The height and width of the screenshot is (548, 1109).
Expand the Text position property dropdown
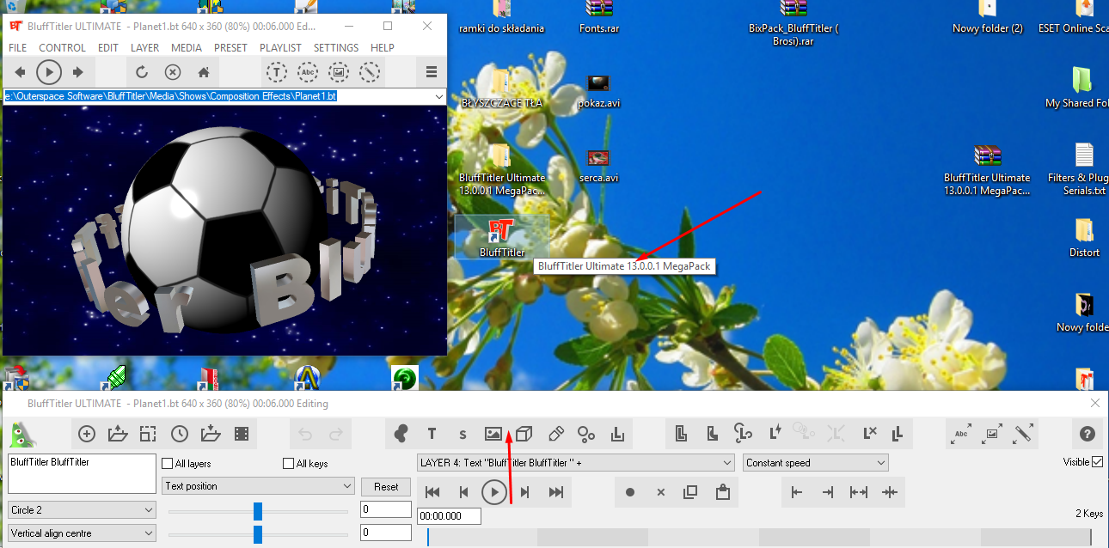(x=258, y=486)
